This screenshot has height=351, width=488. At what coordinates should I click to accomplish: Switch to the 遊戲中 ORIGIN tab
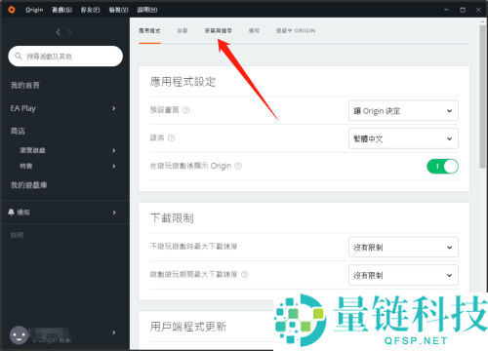(296, 30)
